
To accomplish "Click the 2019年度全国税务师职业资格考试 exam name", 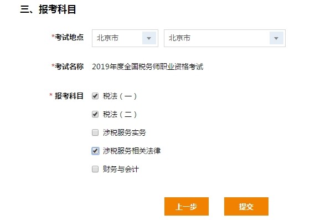I will [x=148, y=66].
